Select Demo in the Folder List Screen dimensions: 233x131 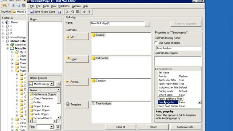pyautogui.click(x=15, y=23)
